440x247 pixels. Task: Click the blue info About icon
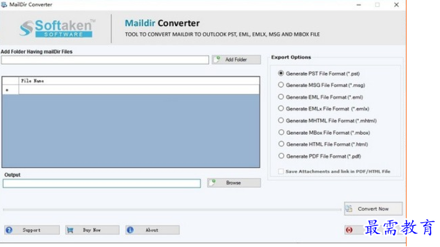pyautogui.click(x=130, y=230)
